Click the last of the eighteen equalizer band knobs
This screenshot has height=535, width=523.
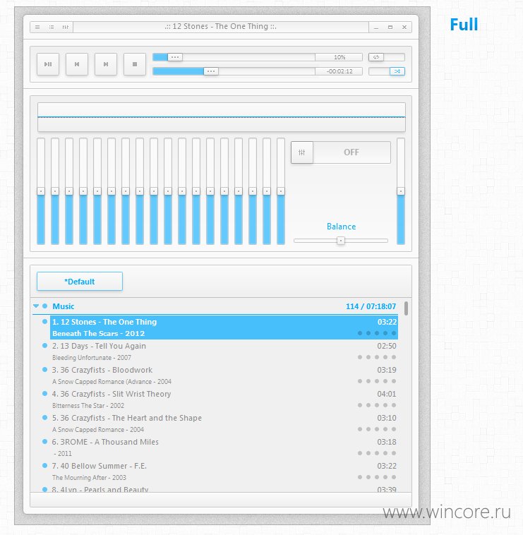pyautogui.click(x=281, y=191)
